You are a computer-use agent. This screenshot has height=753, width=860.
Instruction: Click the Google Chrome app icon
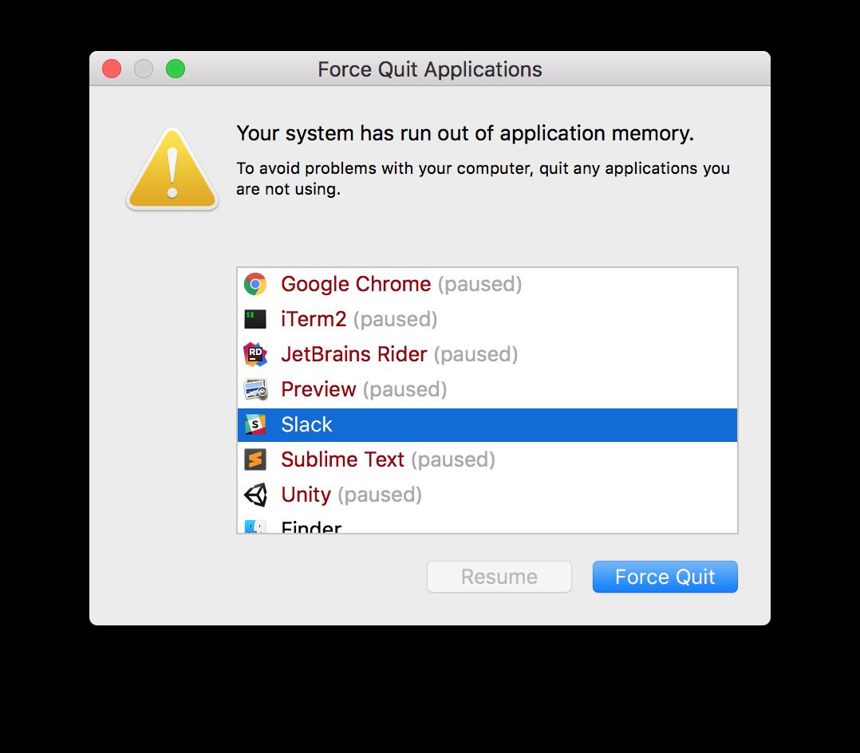pos(255,284)
